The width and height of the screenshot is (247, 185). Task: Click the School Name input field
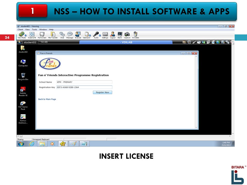pyautogui.click(x=84, y=82)
